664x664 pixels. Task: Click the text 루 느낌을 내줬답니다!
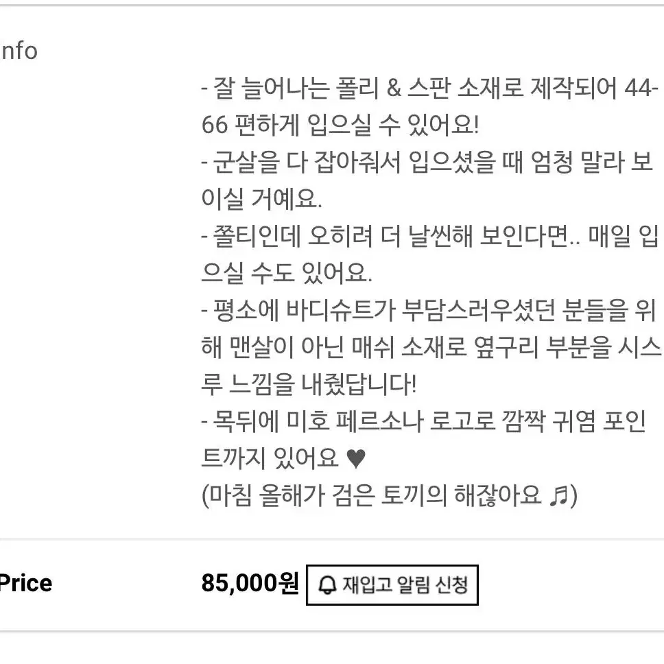309,384
